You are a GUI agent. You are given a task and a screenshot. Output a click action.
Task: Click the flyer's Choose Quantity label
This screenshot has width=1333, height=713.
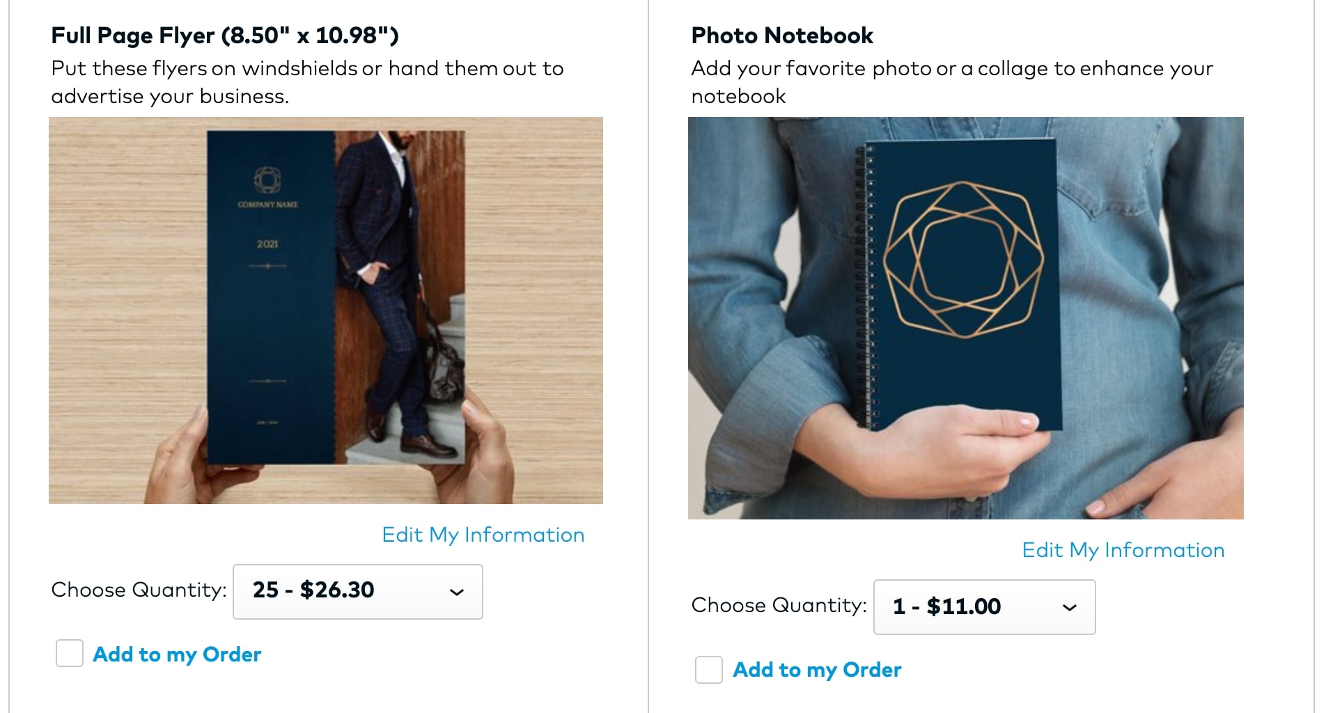coord(139,590)
